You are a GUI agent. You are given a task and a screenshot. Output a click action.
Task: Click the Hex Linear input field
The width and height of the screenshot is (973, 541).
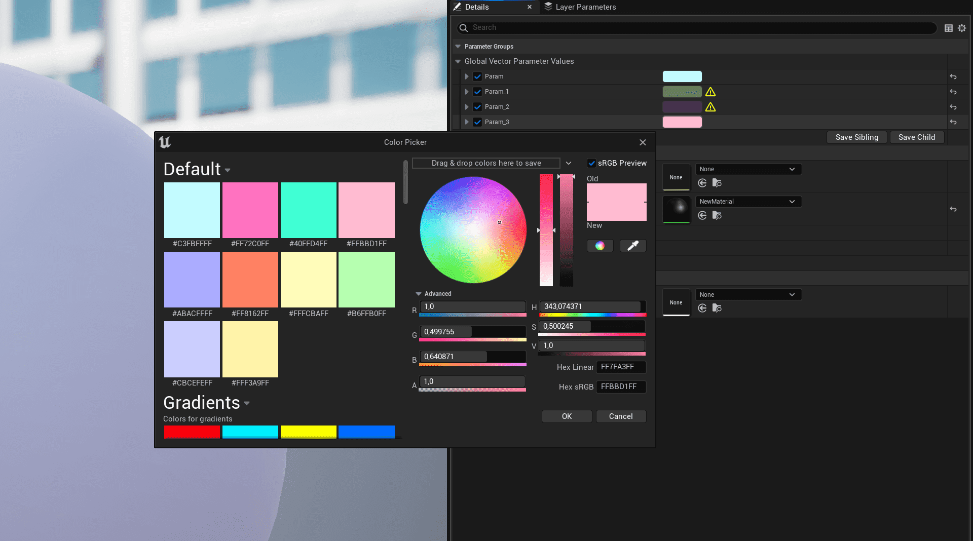coord(621,367)
